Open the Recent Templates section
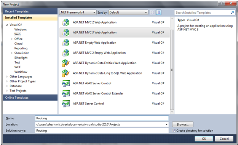 (x=30, y=11)
